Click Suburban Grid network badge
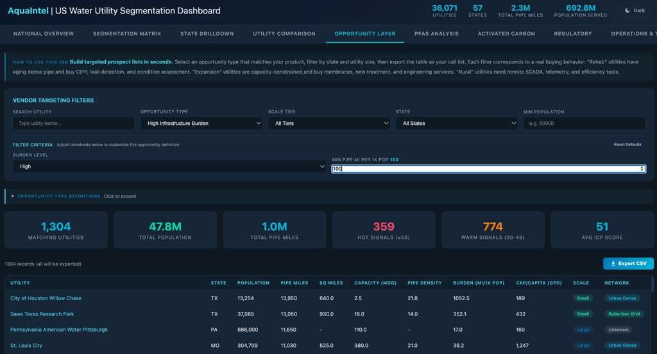This screenshot has width=657, height=354. [x=624, y=314]
